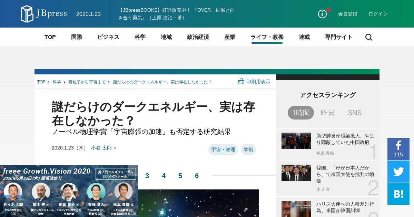Go to the TOP breadcrumb link
Viewport: 414px width, 217px height.
(41, 82)
